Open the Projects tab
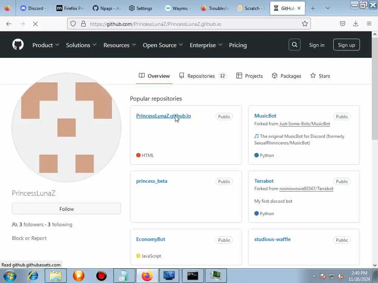 (249, 76)
